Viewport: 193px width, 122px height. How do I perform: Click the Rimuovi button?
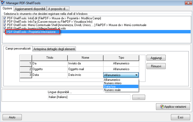[x=156, y=66]
